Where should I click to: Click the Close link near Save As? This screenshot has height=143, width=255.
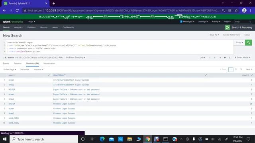coord(247,35)
